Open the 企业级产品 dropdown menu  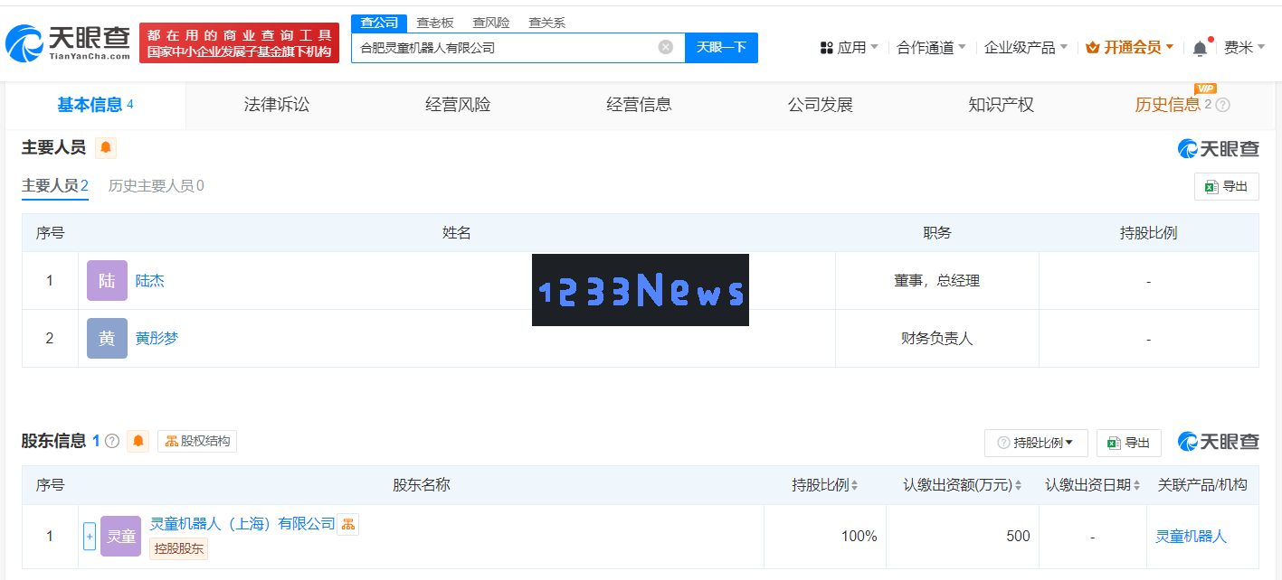click(x=1026, y=48)
